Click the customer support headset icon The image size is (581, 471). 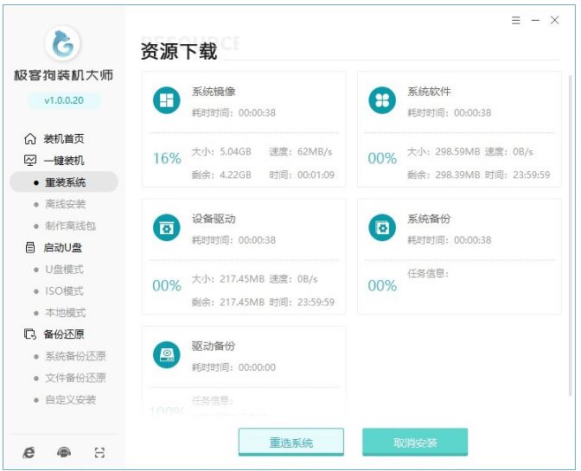64,452
